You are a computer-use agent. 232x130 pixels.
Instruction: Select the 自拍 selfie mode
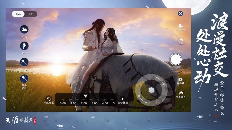tap(18, 14)
